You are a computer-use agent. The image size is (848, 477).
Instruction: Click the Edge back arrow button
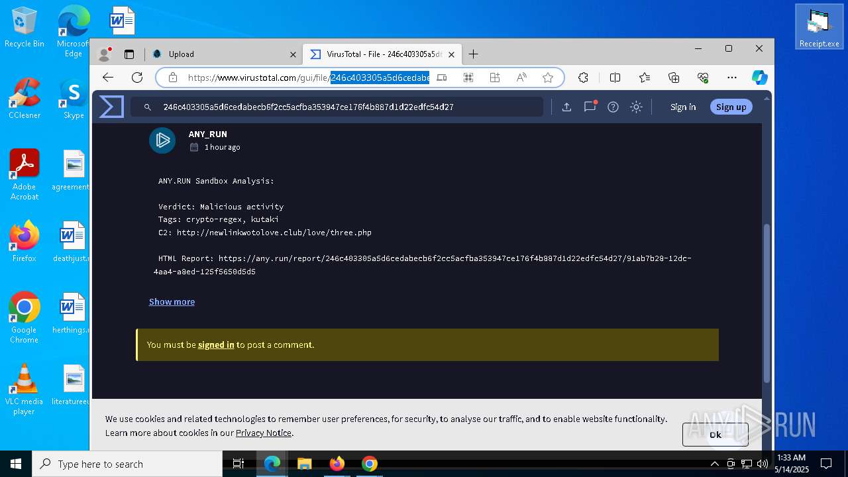tap(108, 78)
